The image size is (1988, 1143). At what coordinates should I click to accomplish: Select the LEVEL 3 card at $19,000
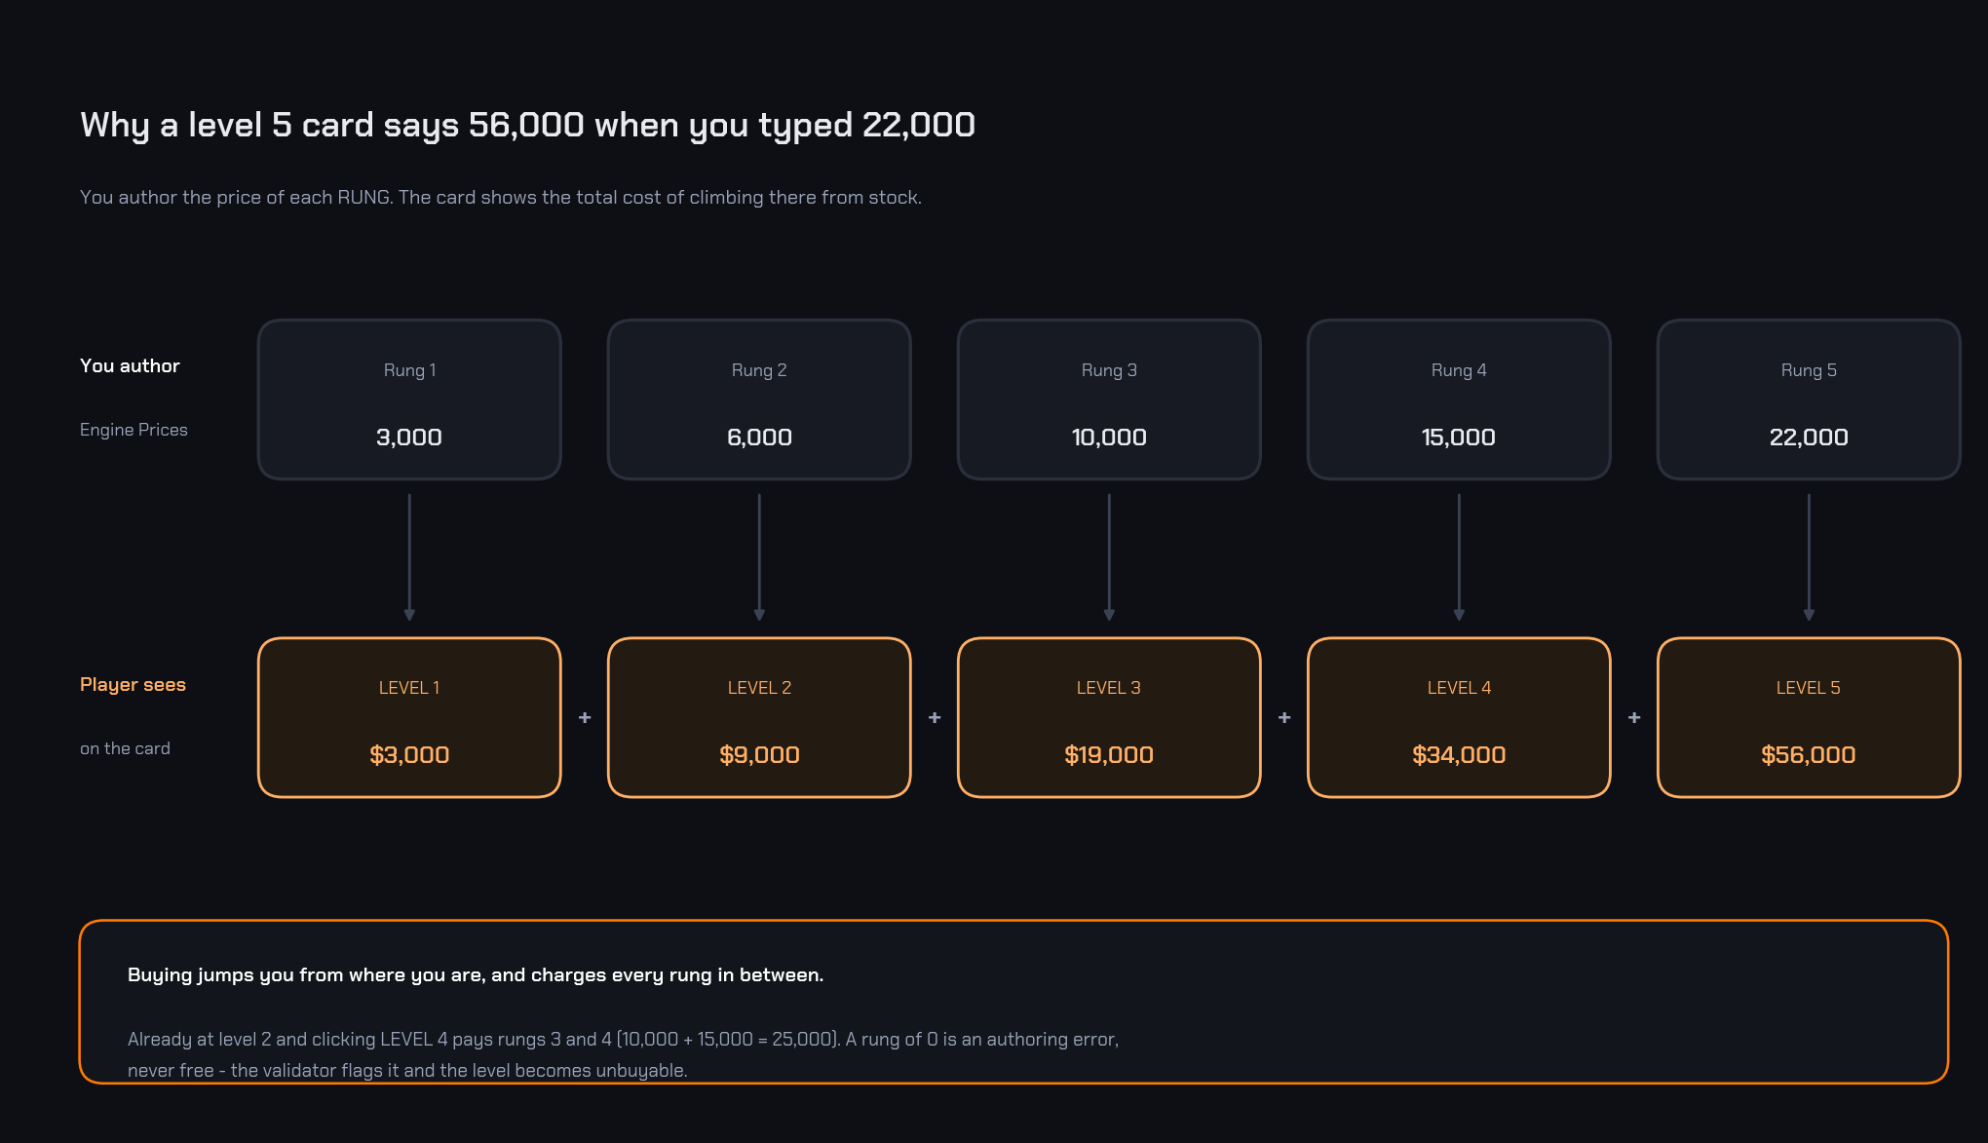coord(1109,717)
